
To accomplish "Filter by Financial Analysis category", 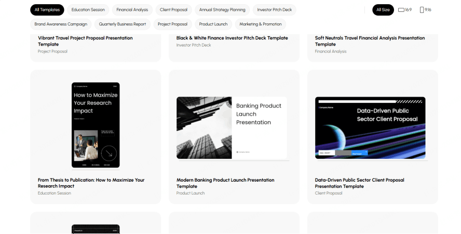I will (x=132, y=10).
